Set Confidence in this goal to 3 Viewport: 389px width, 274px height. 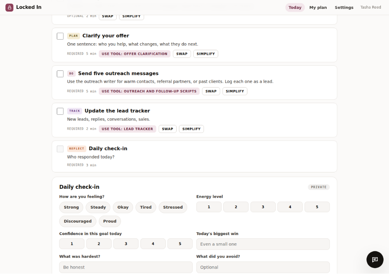click(126, 244)
